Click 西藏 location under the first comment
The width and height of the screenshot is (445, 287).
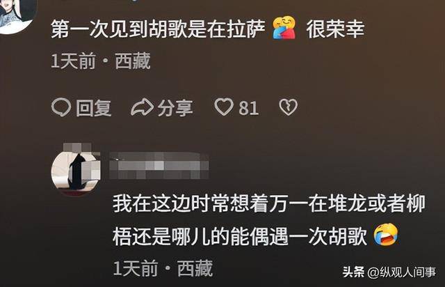tap(133, 61)
